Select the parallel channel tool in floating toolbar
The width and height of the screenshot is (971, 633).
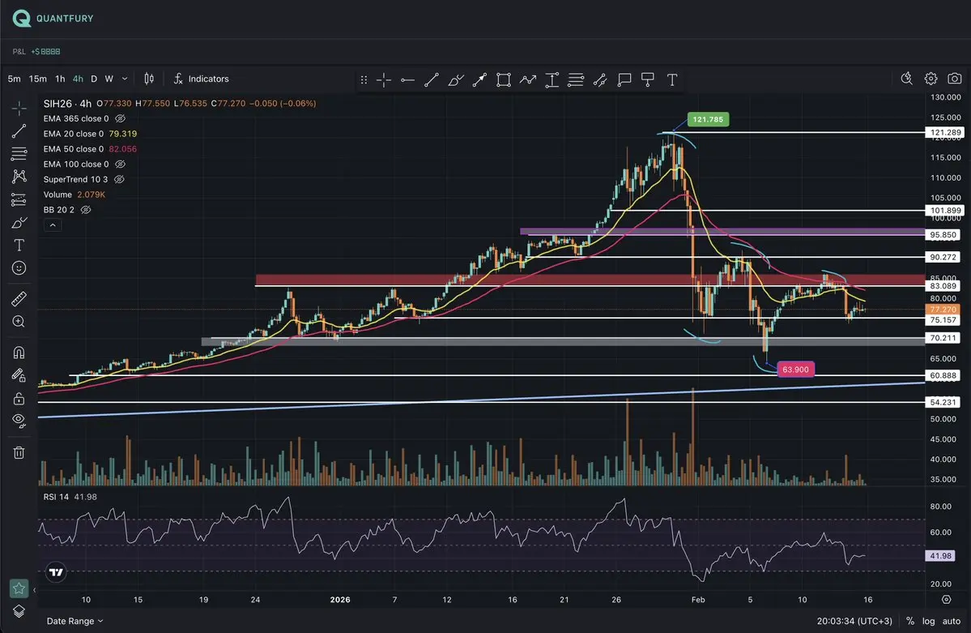pos(600,80)
